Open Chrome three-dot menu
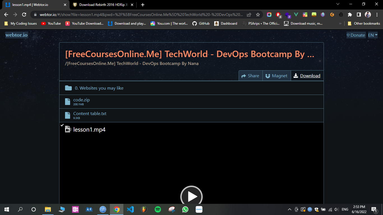 377,15
